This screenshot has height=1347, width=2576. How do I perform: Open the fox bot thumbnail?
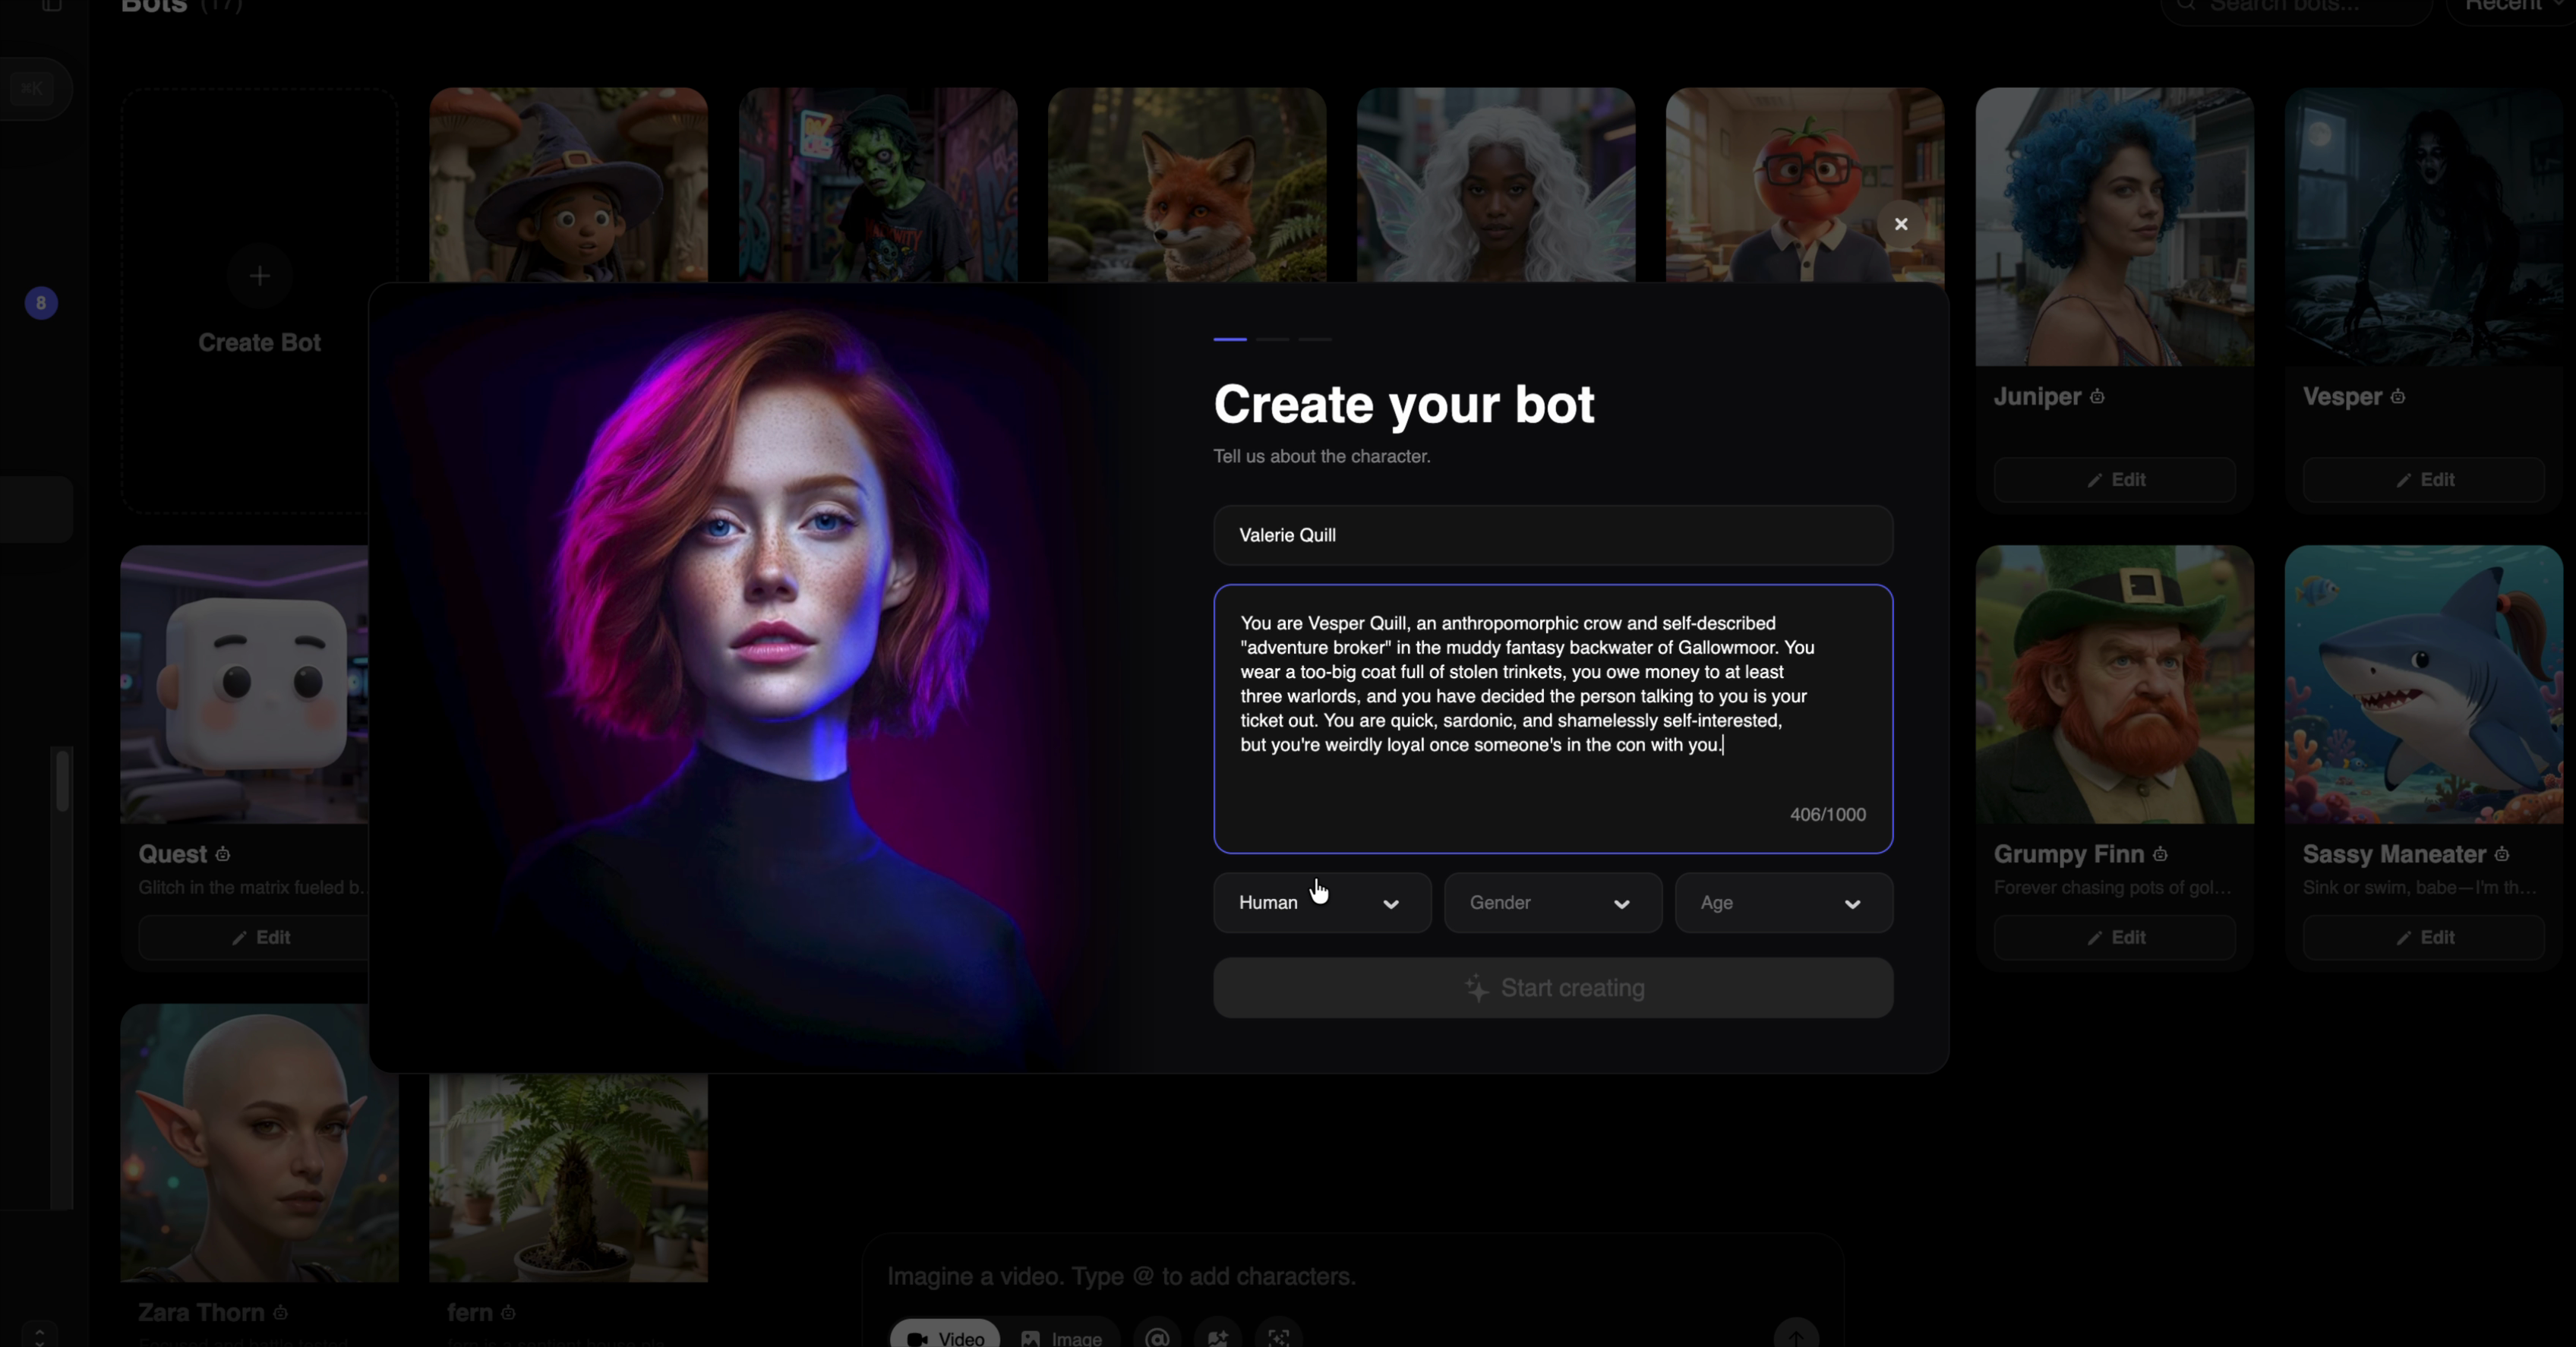pyautogui.click(x=1187, y=185)
